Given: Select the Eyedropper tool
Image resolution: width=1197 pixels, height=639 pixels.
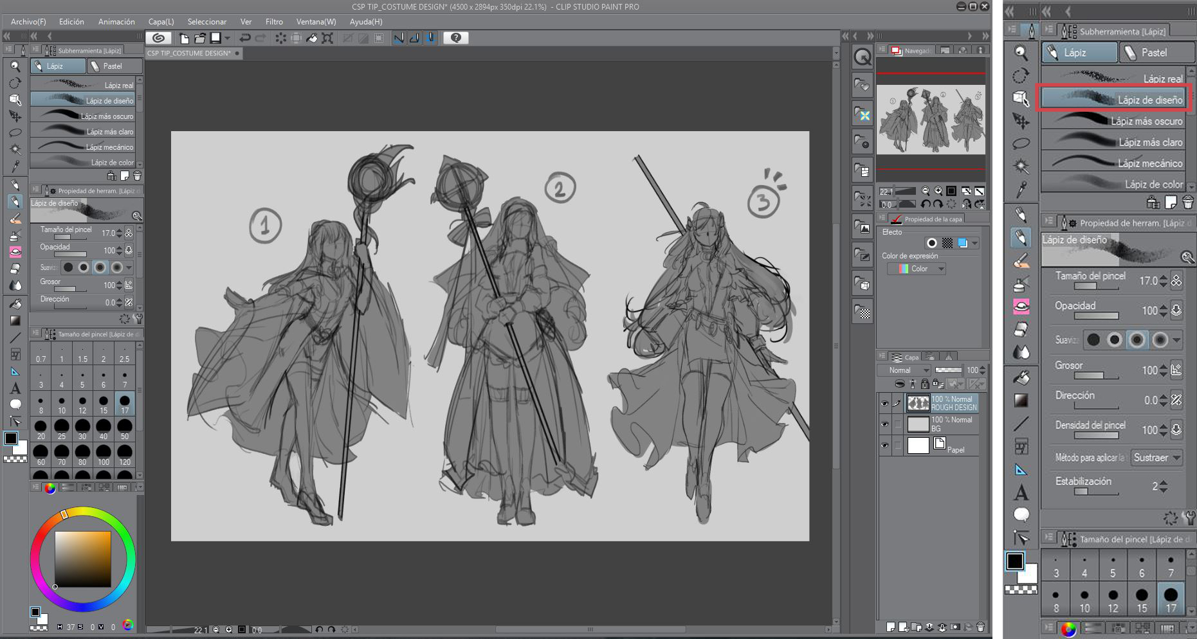Looking at the screenshot, I should pos(15,166).
